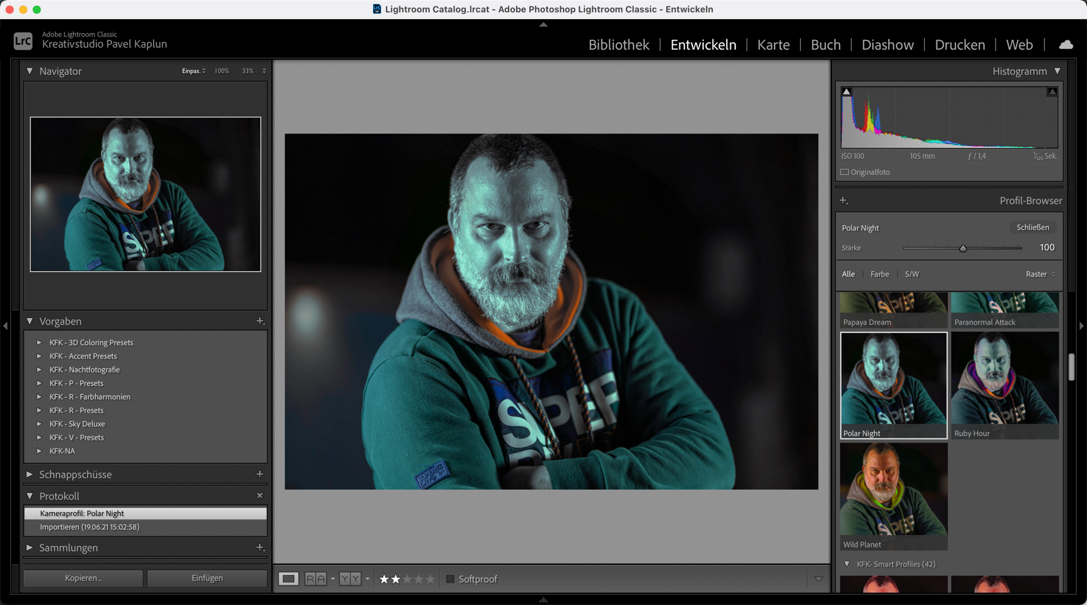Show the filmstrip with the bottom edge handle
1087x605 pixels.
(543, 600)
